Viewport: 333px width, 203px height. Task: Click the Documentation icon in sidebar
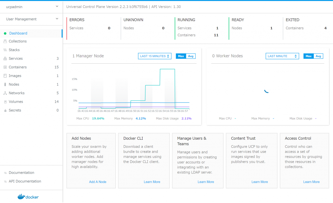[x=5, y=173]
